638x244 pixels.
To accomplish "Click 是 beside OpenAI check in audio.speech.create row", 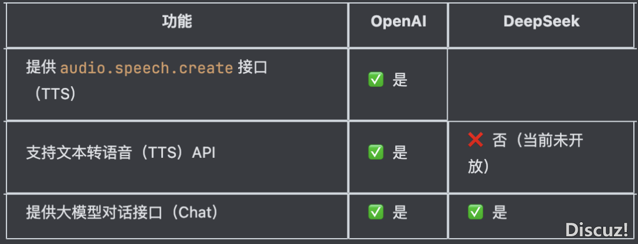I will [x=400, y=80].
